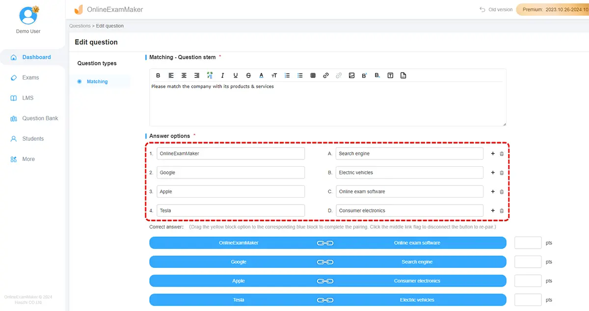Image resolution: width=589 pixels, height=311 pixels.
Task: Insert a hyperlink using the link icon
Action: (325, 76)
